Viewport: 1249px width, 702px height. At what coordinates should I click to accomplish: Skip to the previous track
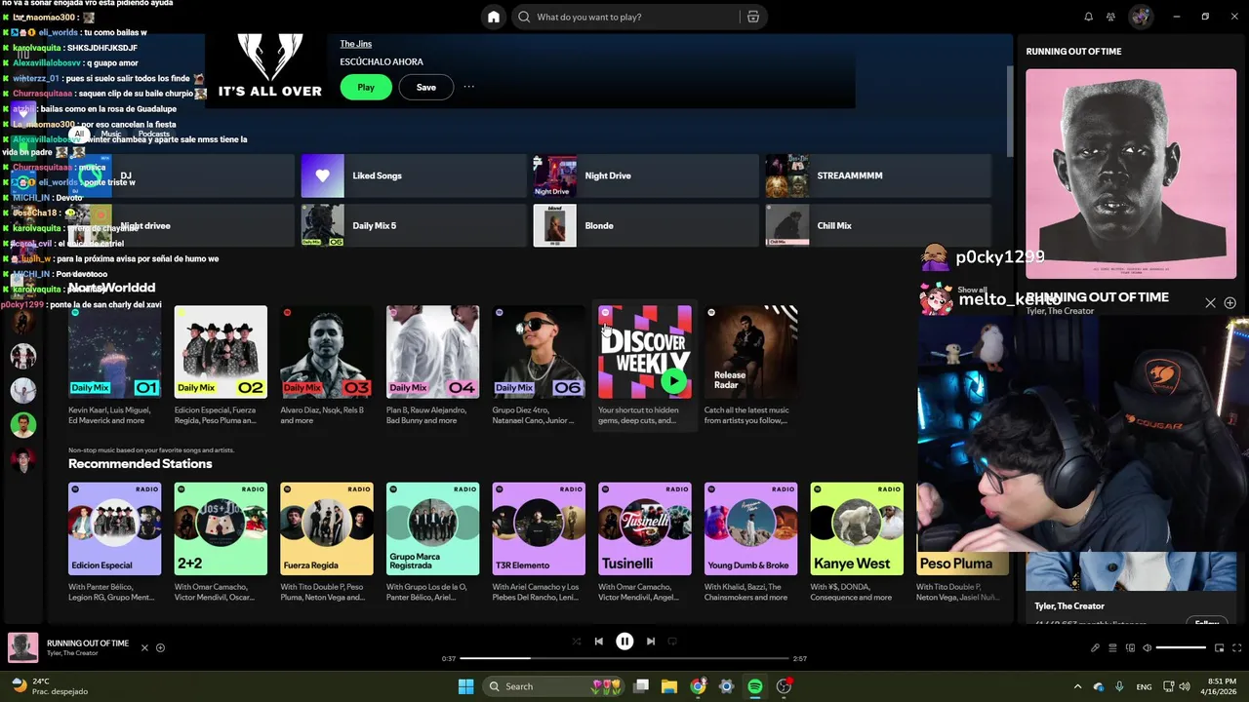[x=599, y=642]
